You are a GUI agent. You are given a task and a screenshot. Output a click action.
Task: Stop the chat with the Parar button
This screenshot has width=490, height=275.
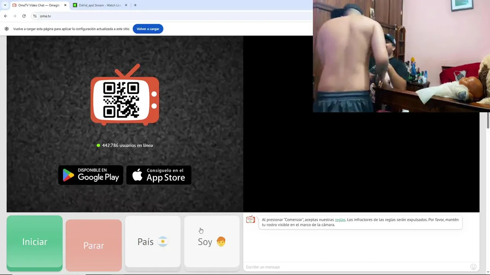(93, 245)
